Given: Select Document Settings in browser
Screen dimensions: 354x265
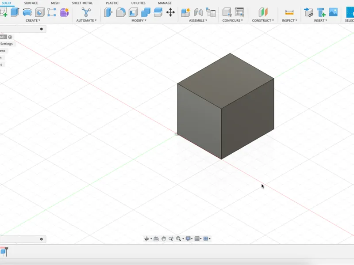Looking at the screenshot, I should pos(7,44).
